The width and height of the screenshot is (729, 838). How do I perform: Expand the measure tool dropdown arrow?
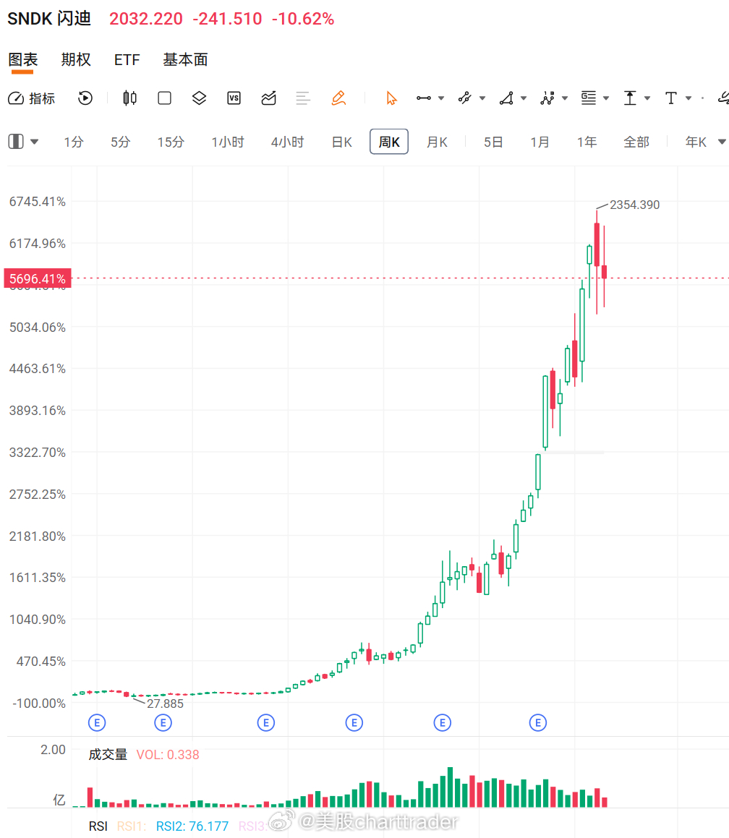(x=647, y=98)
